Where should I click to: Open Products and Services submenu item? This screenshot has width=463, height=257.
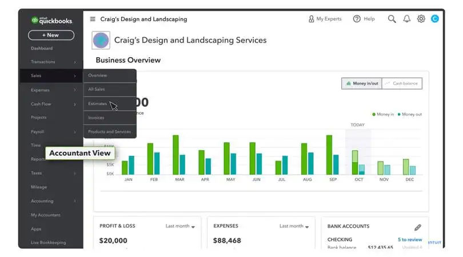(110, 131)
